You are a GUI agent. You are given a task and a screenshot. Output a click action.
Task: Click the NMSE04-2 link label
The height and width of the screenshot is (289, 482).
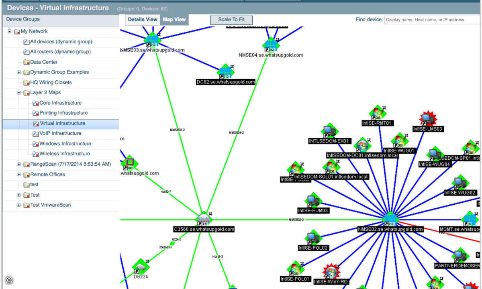point(237,132)
